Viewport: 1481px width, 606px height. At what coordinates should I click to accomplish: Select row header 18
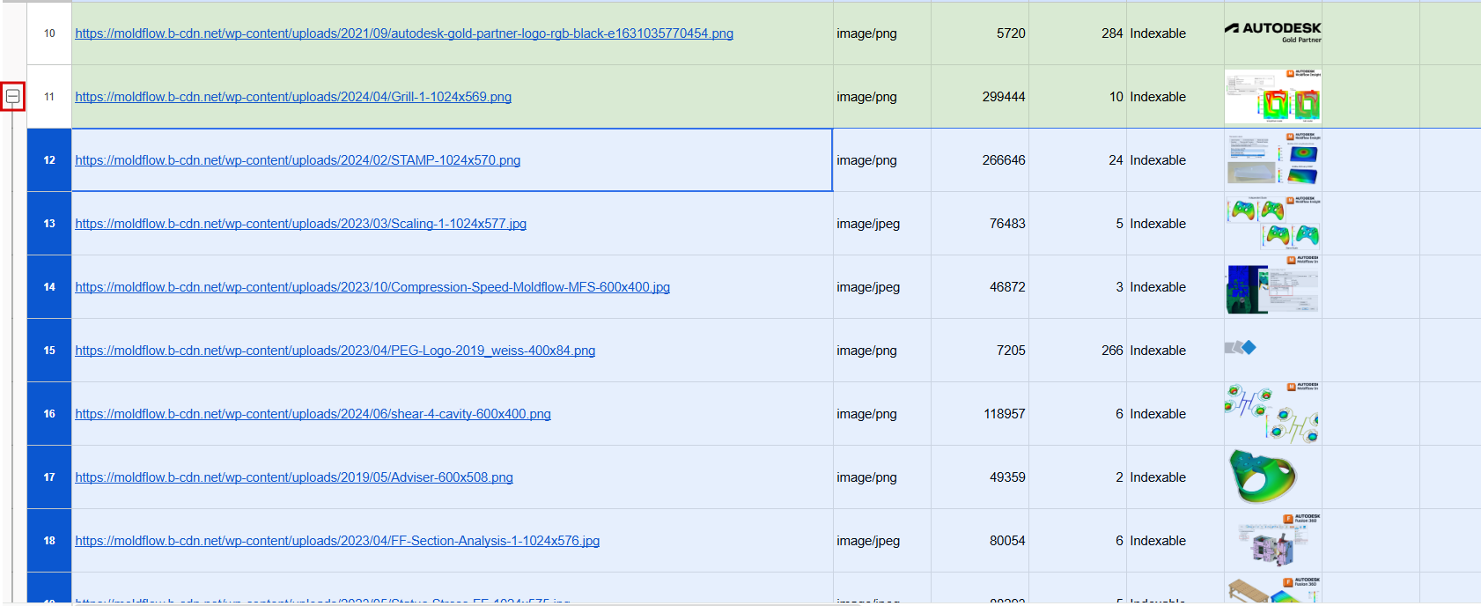[49, 541]
